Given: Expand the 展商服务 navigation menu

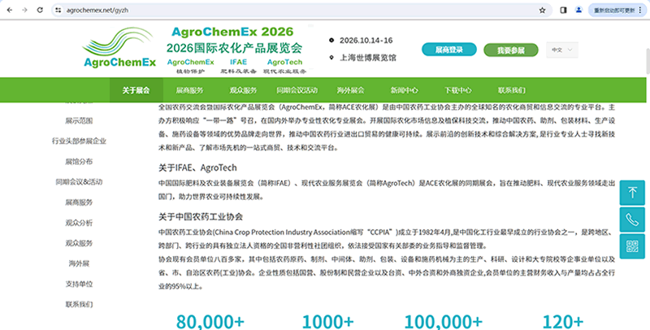Looking at the screenshot, I should click(190, 89).
